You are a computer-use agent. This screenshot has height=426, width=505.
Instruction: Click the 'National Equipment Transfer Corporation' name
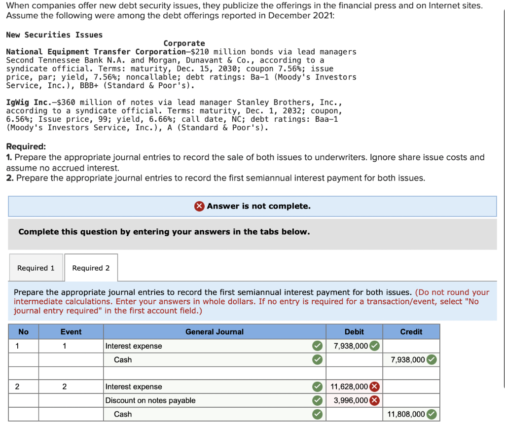click(x=96, y=52)
